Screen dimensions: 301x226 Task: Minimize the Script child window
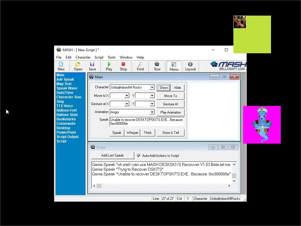coord(213,147)
